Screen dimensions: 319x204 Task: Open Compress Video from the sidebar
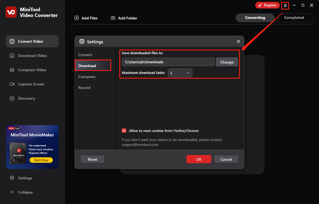tap(32, 70)
